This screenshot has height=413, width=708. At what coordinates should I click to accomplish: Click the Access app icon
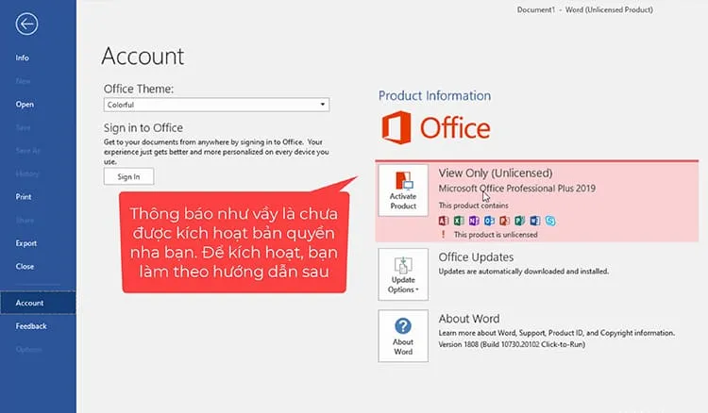click(444, 221)
